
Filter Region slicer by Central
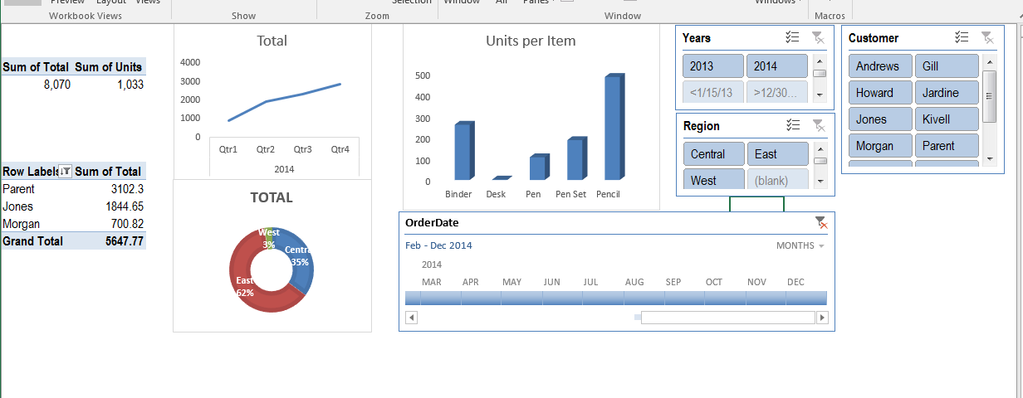[x=713, y=154]
